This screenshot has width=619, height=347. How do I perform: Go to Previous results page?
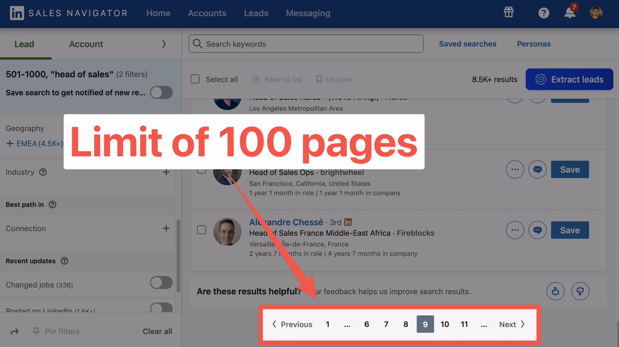[x=292, y=324]
